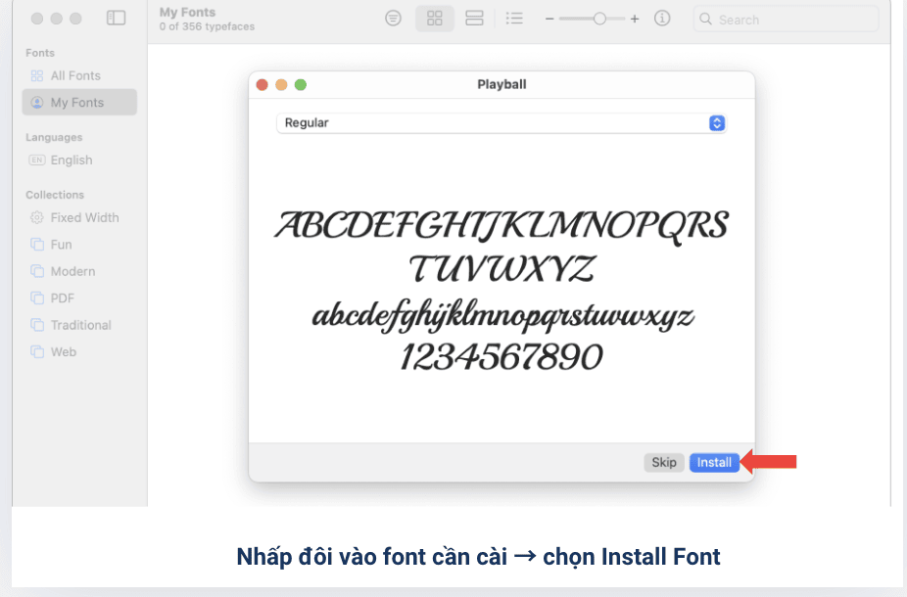Click the filter icon in the toolbar
The width and height of the screenshot is (907, 597).
(394, 19)
